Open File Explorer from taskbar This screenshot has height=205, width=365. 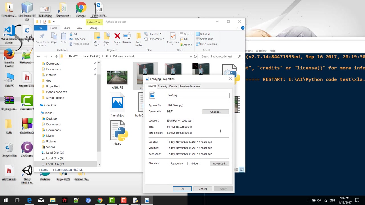pos(53,200)
